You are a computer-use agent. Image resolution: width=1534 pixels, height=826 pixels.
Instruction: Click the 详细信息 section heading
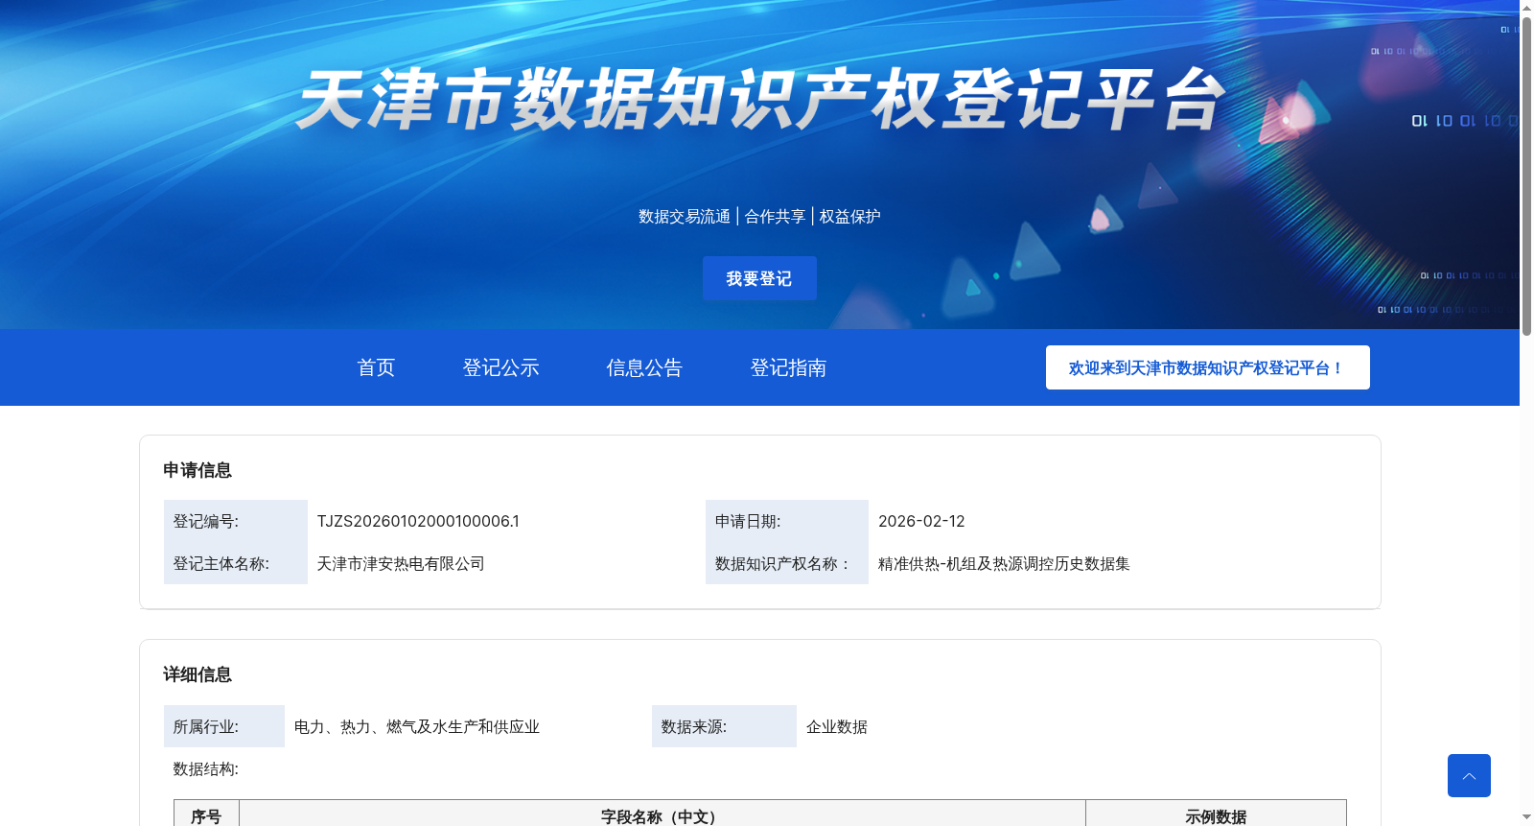click(x=198, y=674)
